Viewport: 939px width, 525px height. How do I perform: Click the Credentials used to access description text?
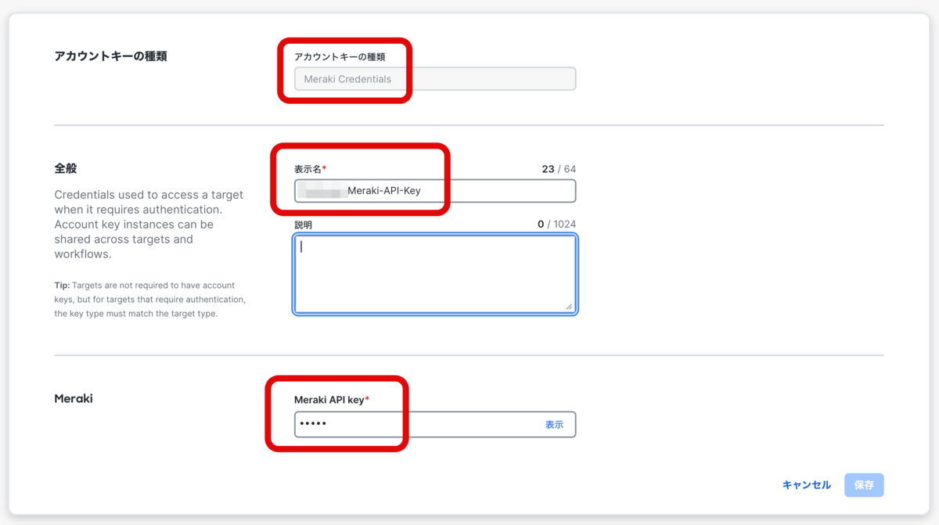pyautogui.click(x=149, y=225)
